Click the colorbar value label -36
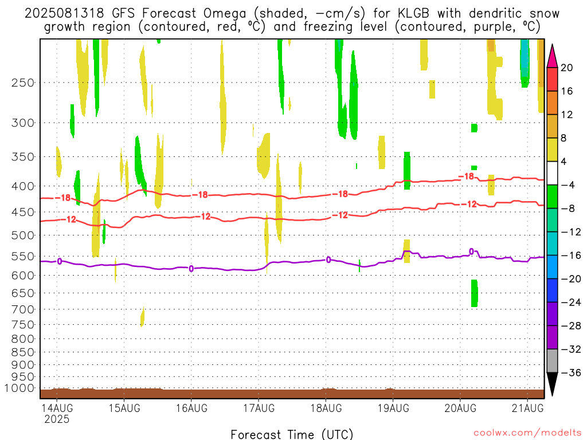 coord(571,372)
